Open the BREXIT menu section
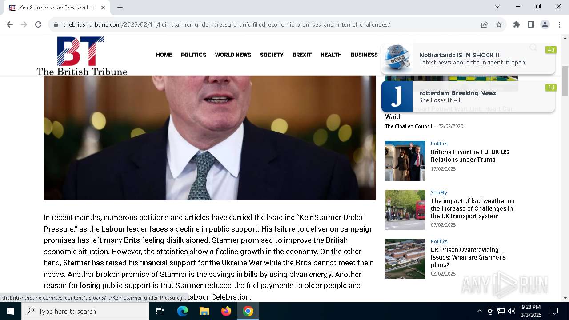This screenshot has height=320, width=569. pyautogui.click(x=302, y=55)
